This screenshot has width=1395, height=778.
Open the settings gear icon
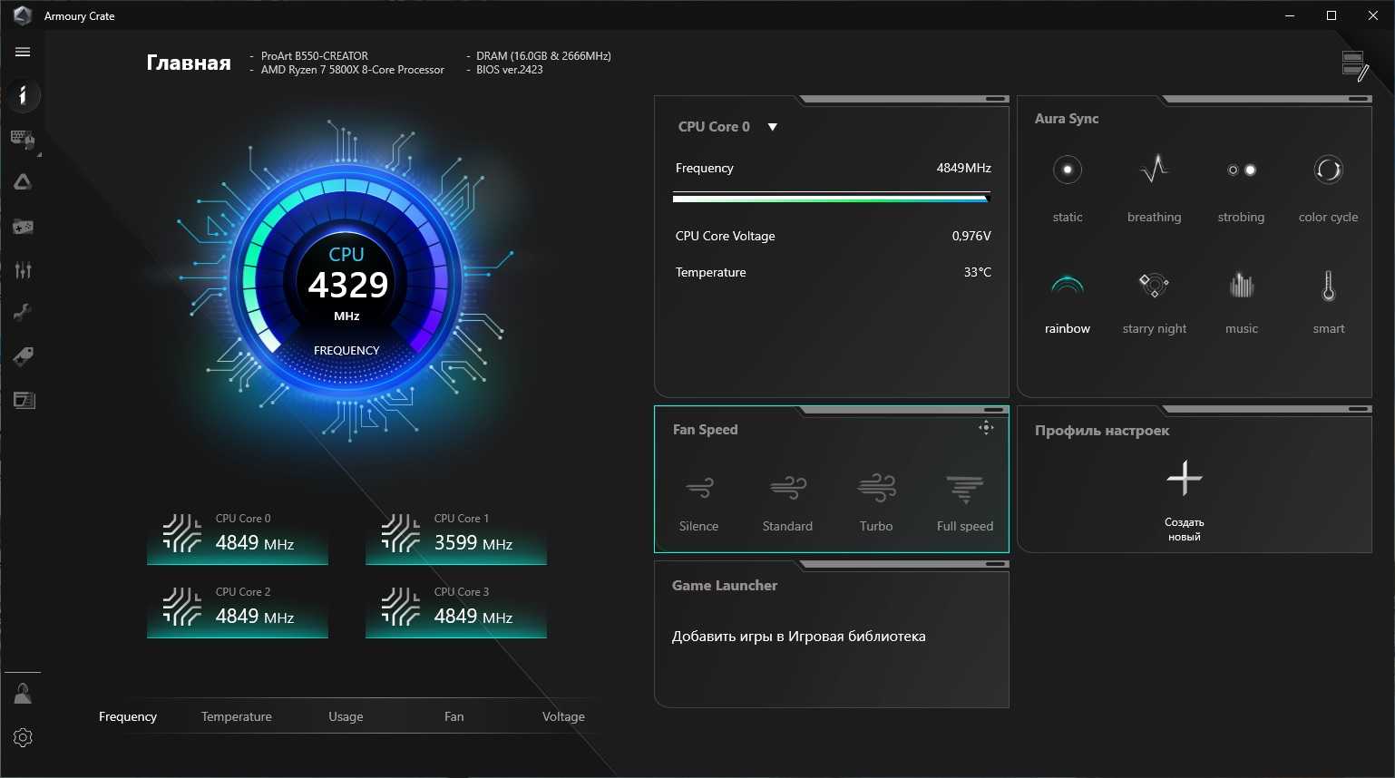23,737
